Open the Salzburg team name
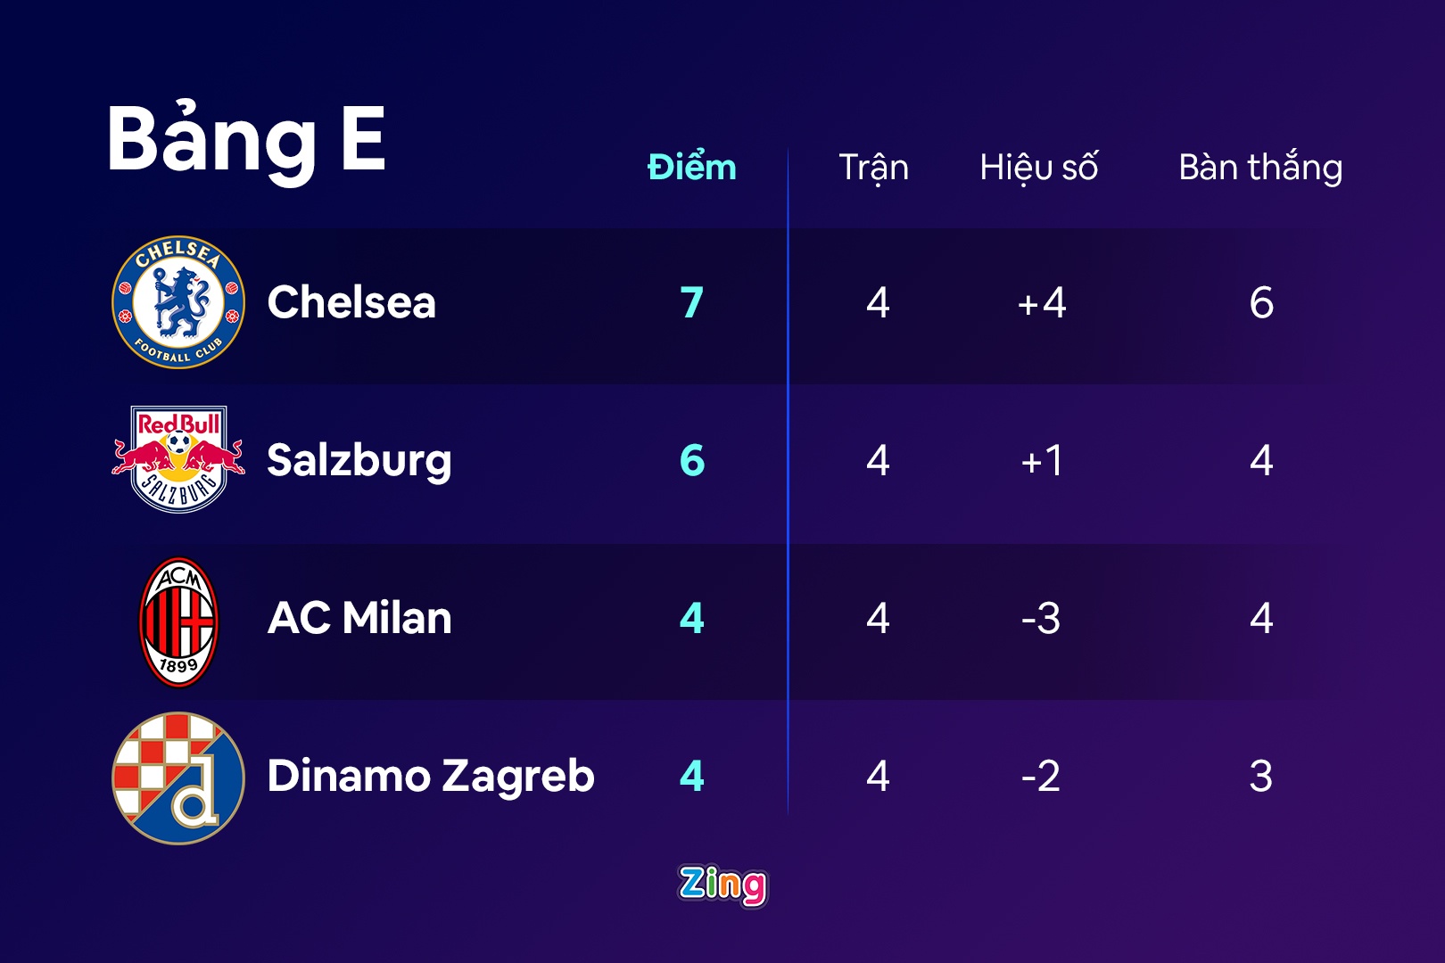Image resolution: width=1445 pixels, height=963 pixels. [359, 461]
